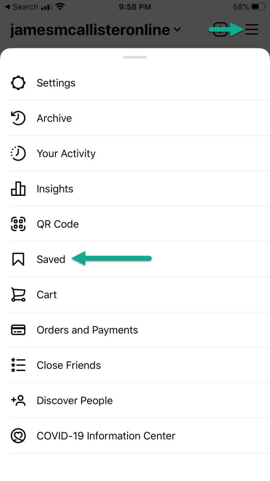Select the Insights bar chart icon
Screen dimensions: 270x481
tap(18, 189)
